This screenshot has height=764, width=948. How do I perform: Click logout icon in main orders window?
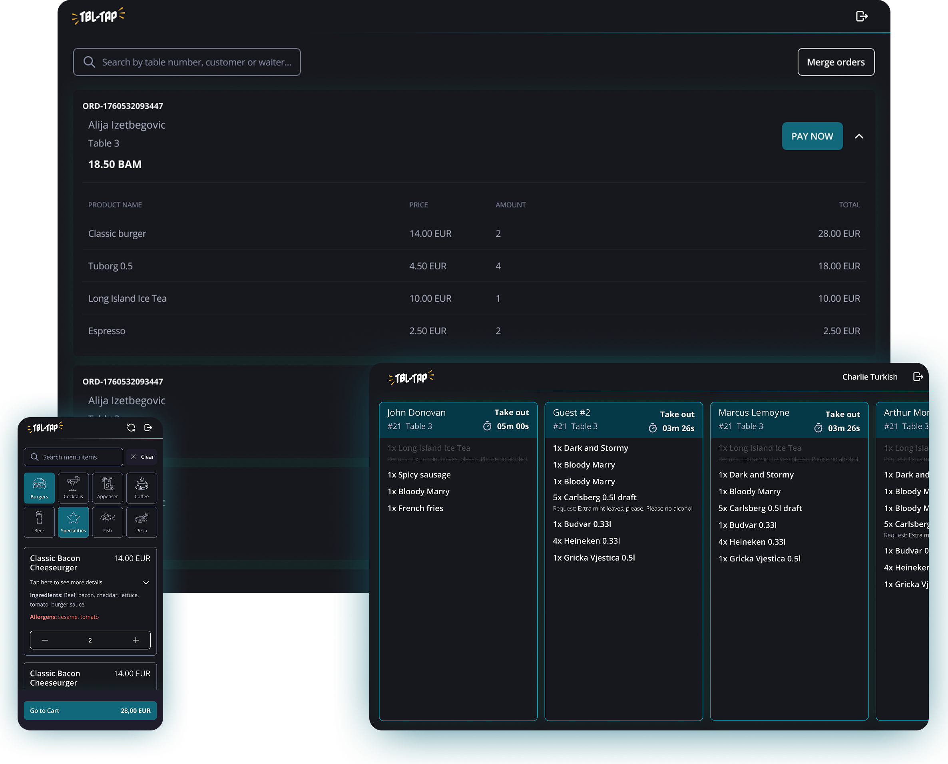(861, 16)
